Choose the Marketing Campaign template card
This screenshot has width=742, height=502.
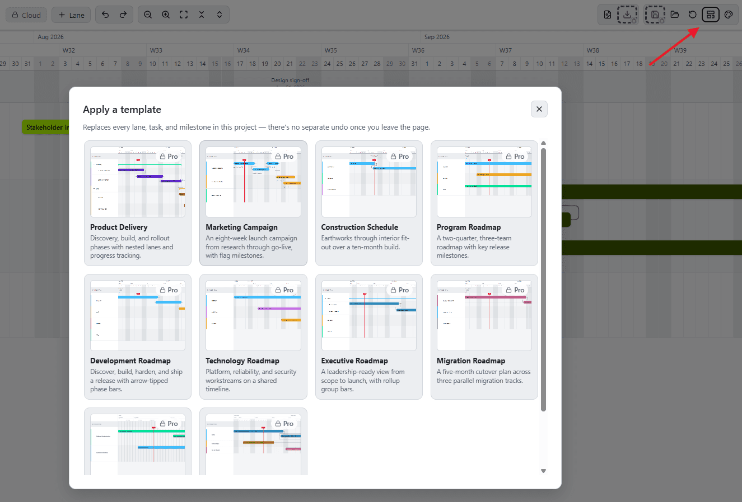click(x=253, y=203)
